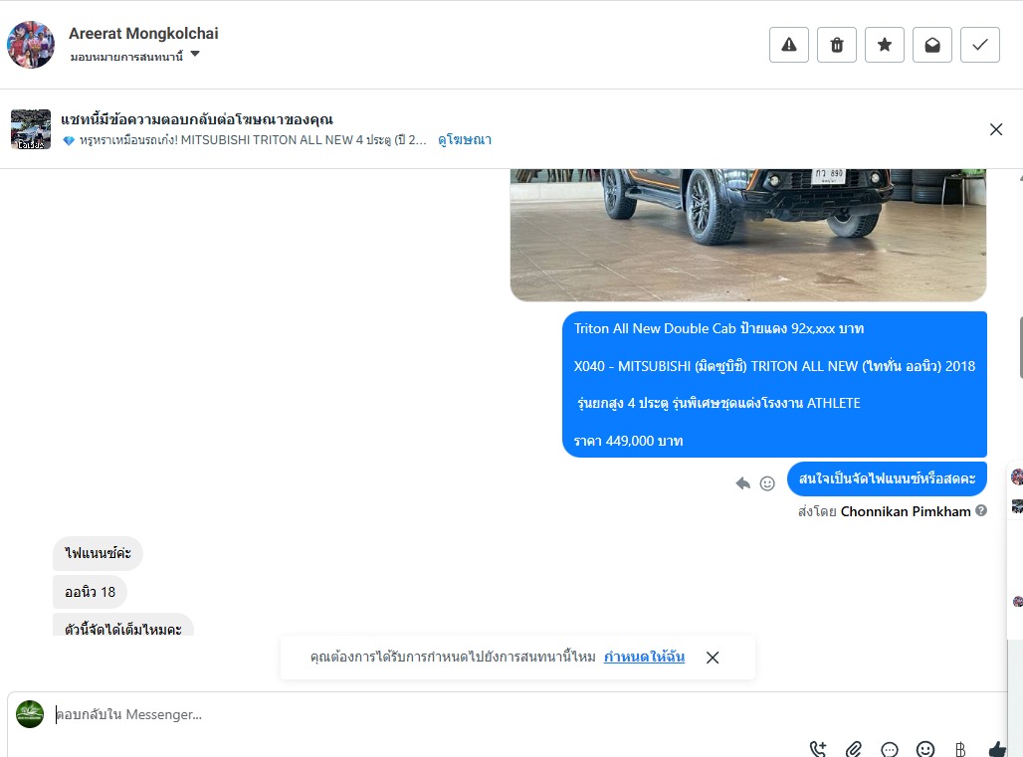
Task: Mark conversation as spam with warning icon
Action: [789, 45]
